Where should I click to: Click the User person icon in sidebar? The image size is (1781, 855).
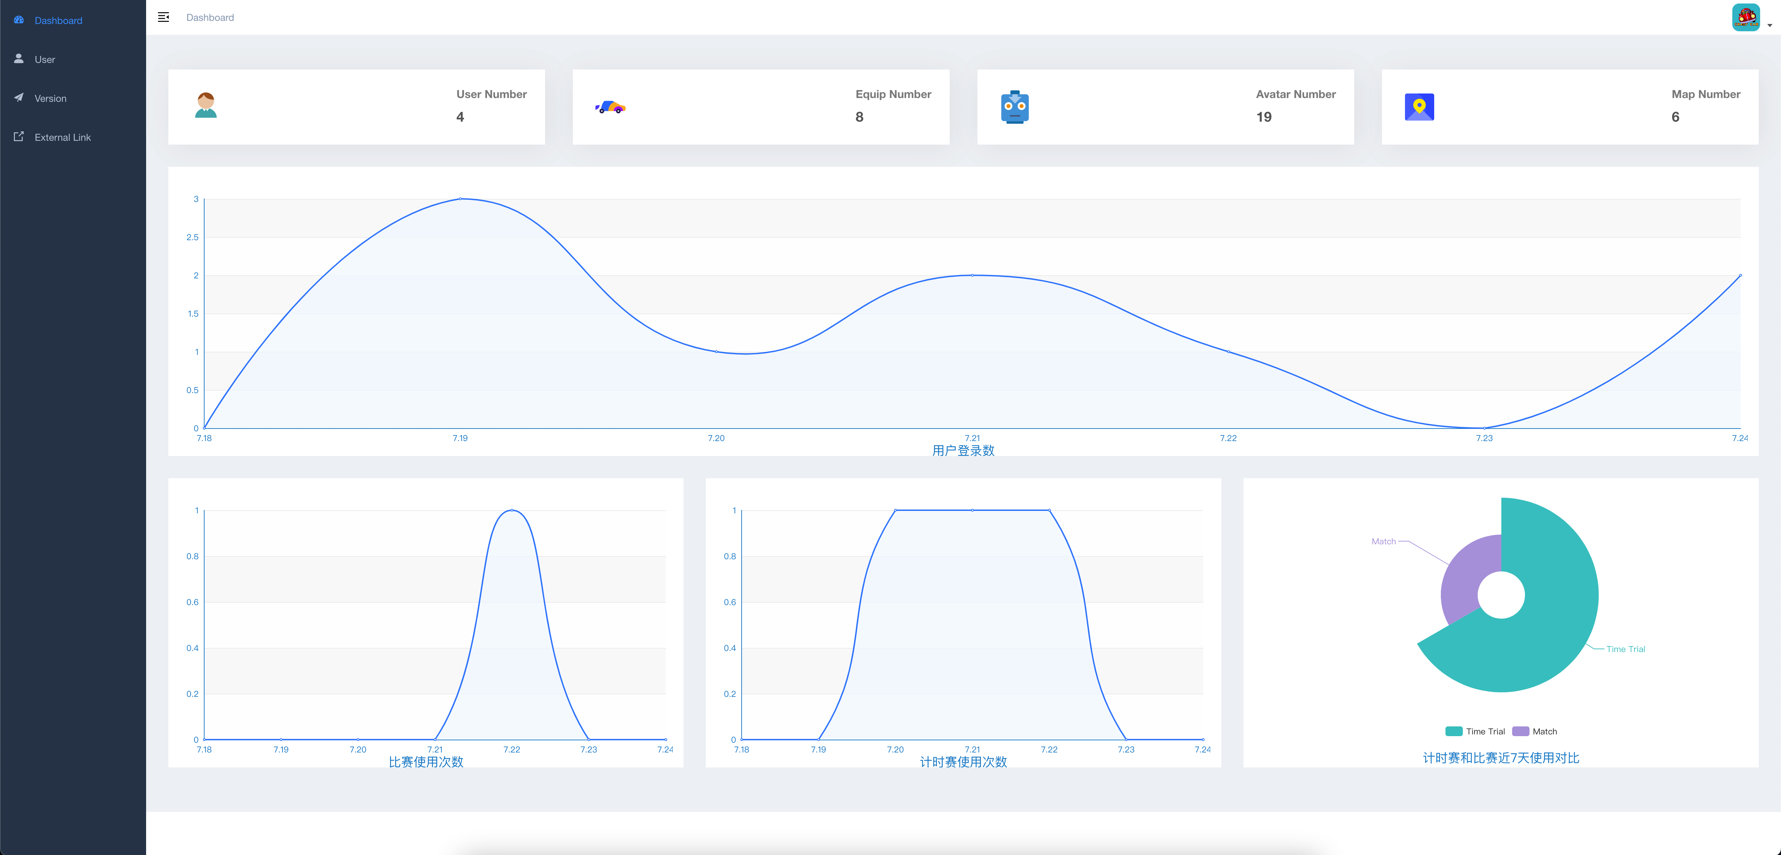(19, 59)
